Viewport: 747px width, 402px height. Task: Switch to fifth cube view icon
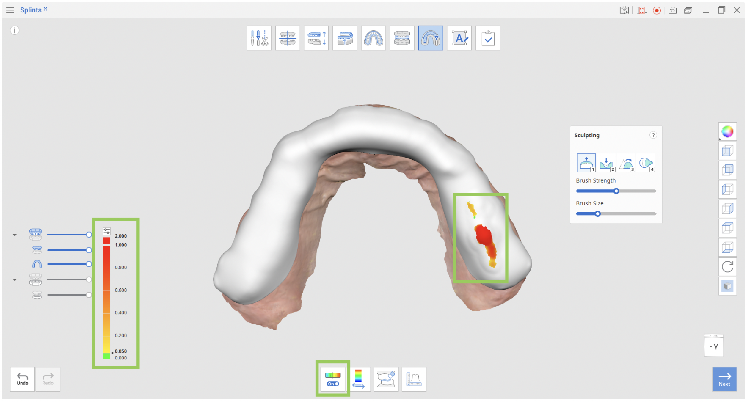pyautogui.click(x=727, y=228)
